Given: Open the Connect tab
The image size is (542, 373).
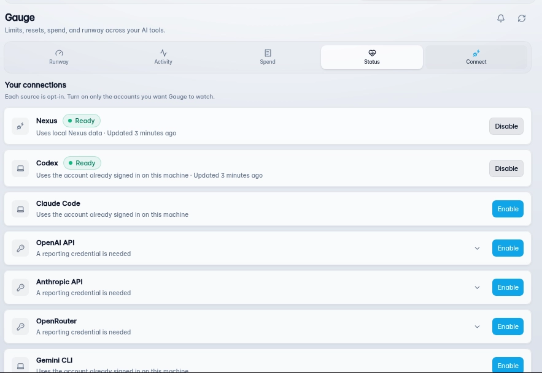Looking at the screenshot, I should [476, 58].
